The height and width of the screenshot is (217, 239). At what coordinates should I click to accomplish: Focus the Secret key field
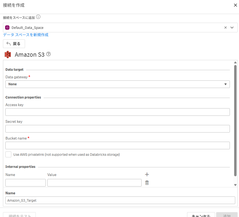(x=118, y=129)
